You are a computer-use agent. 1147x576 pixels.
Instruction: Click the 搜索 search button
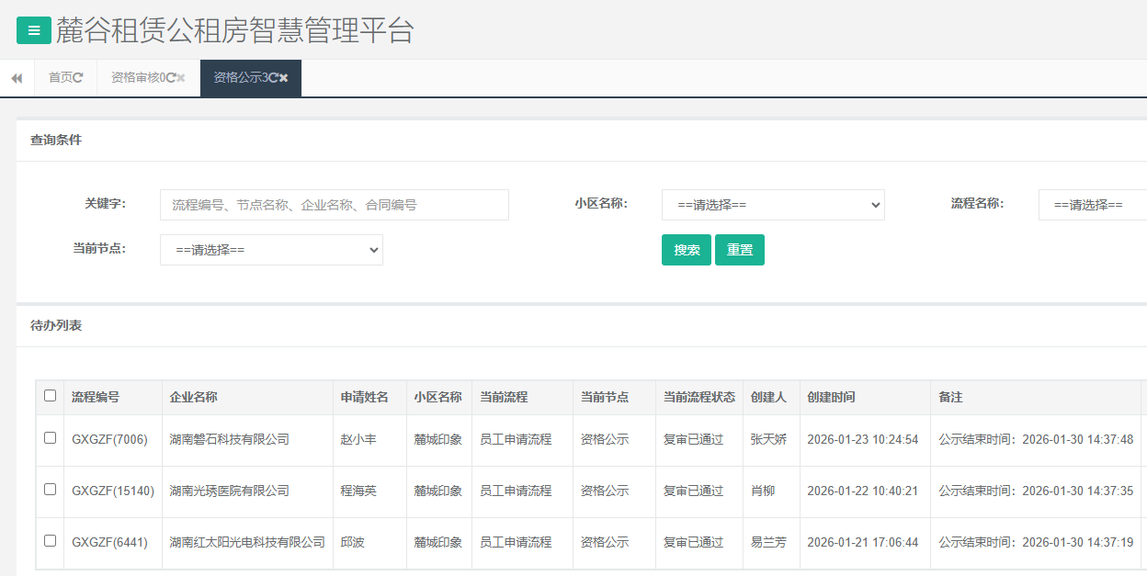pos(686,249)
